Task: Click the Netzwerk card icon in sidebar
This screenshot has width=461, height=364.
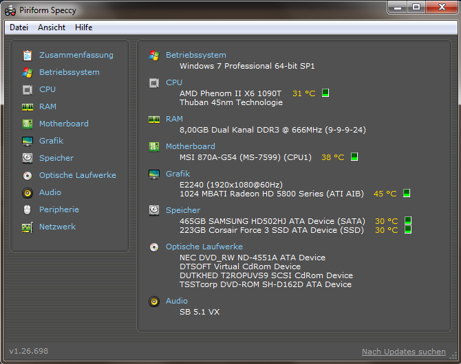Action: click(x=28, y=227)
